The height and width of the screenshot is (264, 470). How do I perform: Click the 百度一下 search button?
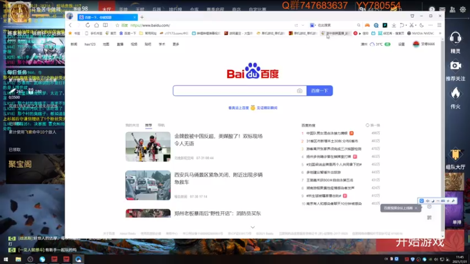pos(320,91)
